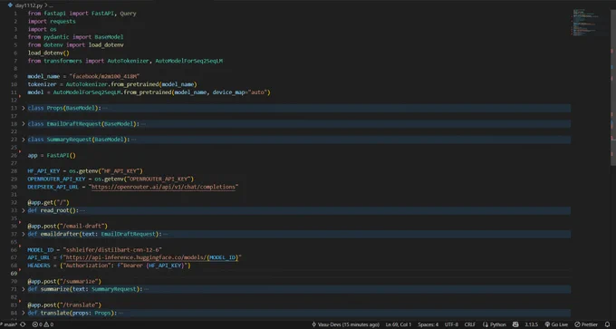Expand folded def emaildrafter function
This screenshot has width=616, height=329.
(x=24, y=234)
